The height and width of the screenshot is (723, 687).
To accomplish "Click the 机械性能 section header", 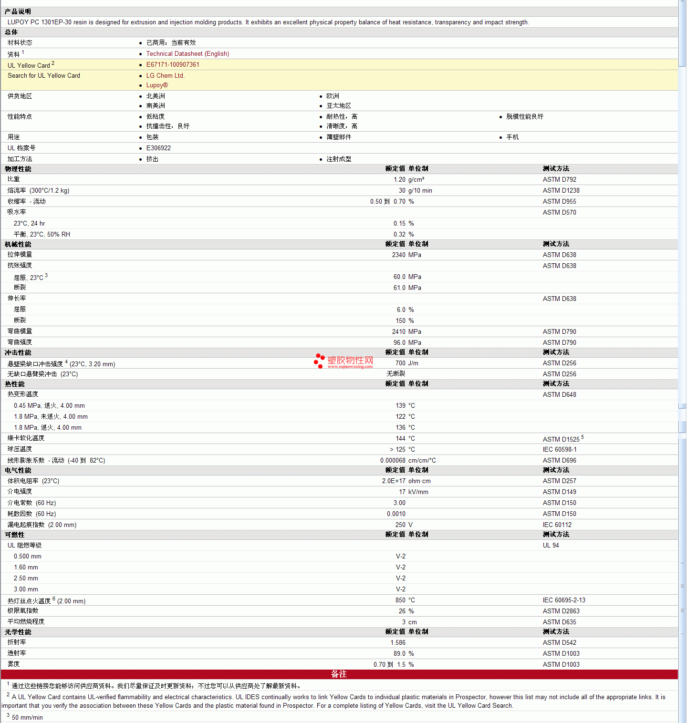I will 18,245.
